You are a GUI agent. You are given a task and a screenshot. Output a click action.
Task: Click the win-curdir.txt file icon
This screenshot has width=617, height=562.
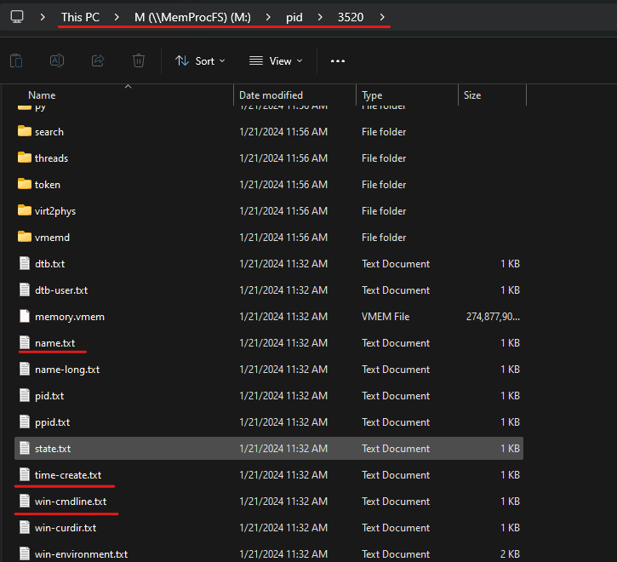(x=25, y=527)
